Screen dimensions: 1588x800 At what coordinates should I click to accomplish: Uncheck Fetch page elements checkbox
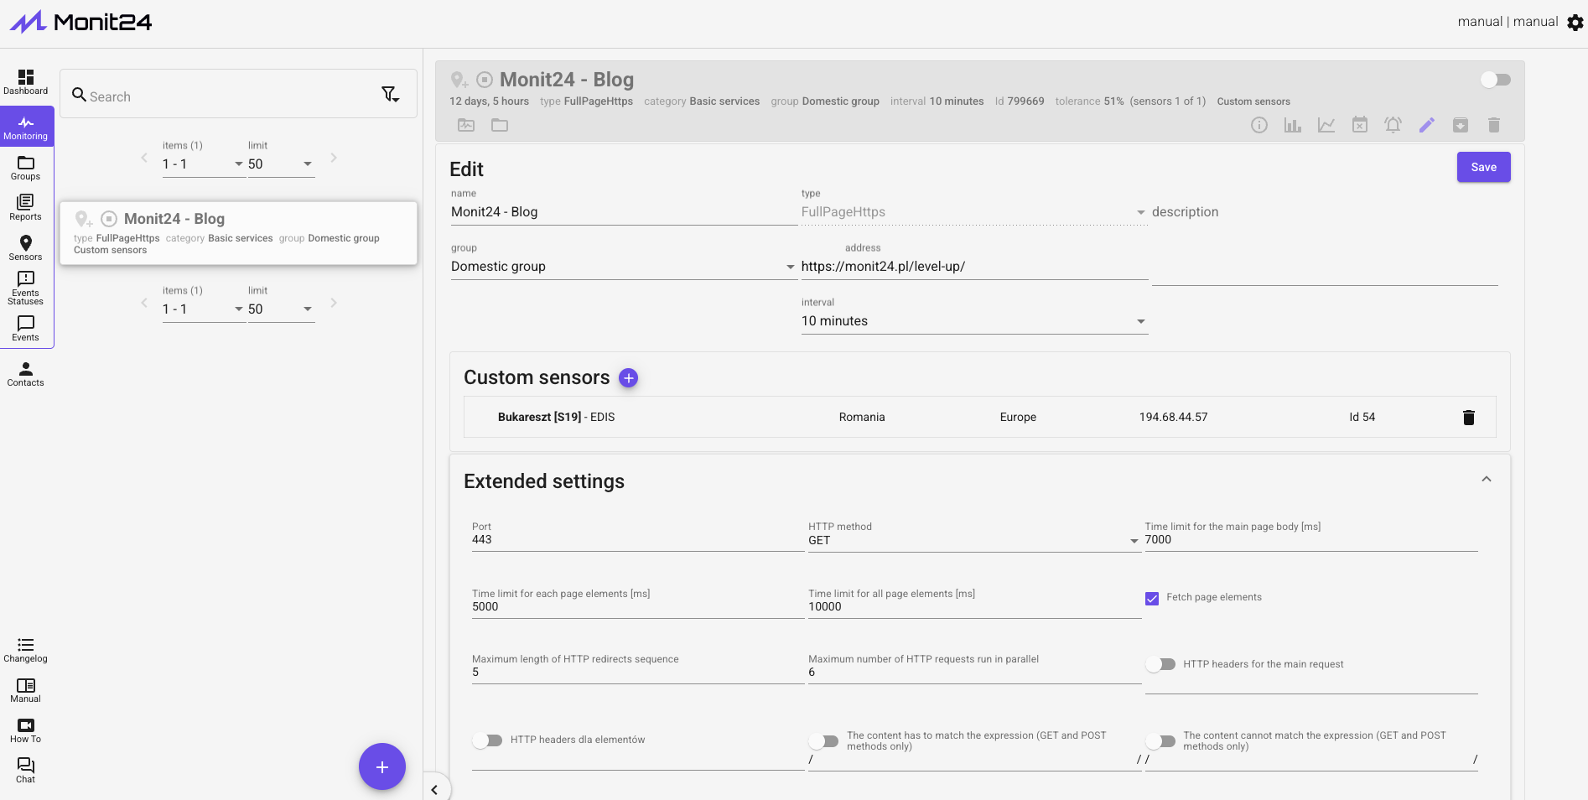(1152, 598)
